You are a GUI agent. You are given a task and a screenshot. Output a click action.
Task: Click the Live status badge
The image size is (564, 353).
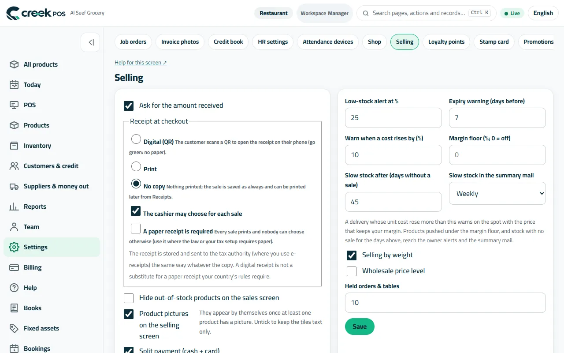[x=512, y=13]
